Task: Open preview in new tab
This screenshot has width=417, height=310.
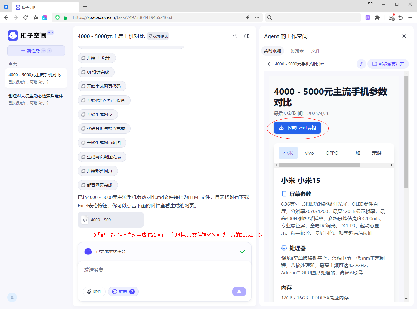Action: [x=388, y=64]
